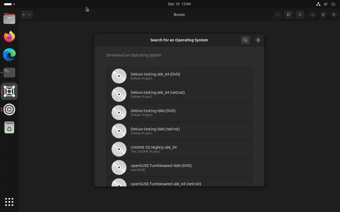Open the Boxes hamburger menu
The image size is (340, 212).
[x=300, y=15]
